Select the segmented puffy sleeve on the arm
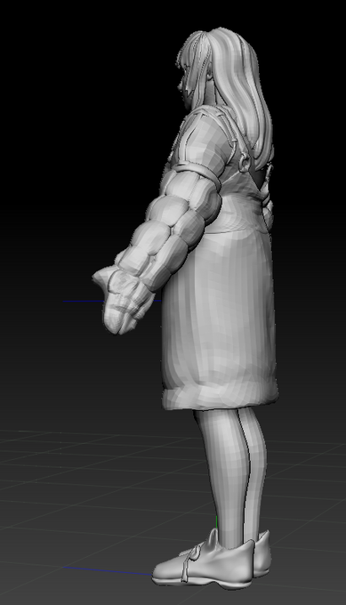 [x=174, y=229]
